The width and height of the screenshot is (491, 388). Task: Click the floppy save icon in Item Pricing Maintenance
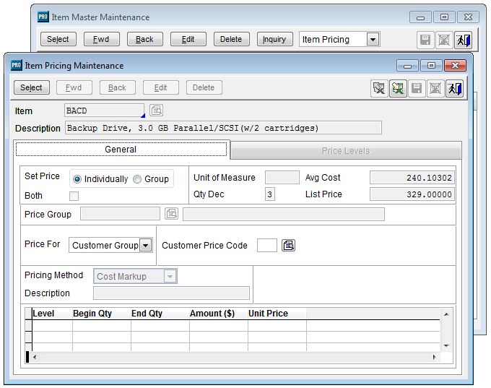coord(417,88)
